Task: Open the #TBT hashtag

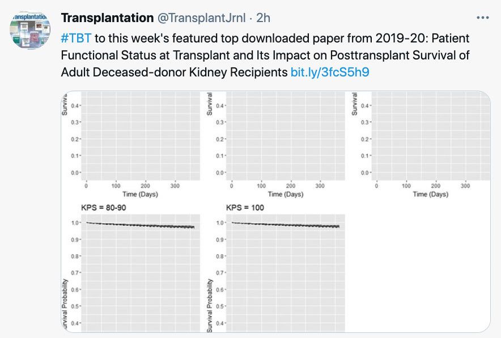Action: [75, 39]
